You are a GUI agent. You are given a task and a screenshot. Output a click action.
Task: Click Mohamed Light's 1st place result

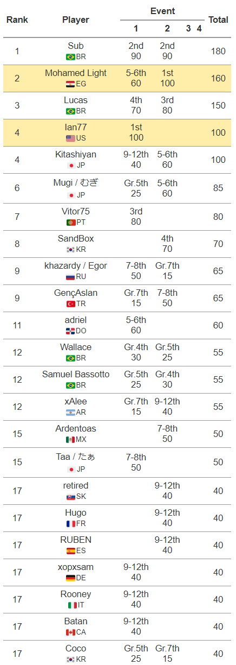[x=167, y=73]
